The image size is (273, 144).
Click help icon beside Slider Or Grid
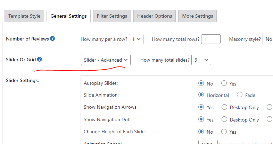(40, 59)
